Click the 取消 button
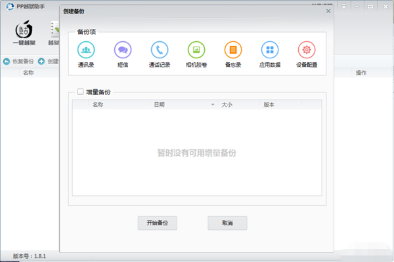 pyautogui.click(x=227, y=223)
